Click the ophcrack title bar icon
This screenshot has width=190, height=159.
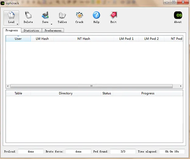click(x=2, y=3)
